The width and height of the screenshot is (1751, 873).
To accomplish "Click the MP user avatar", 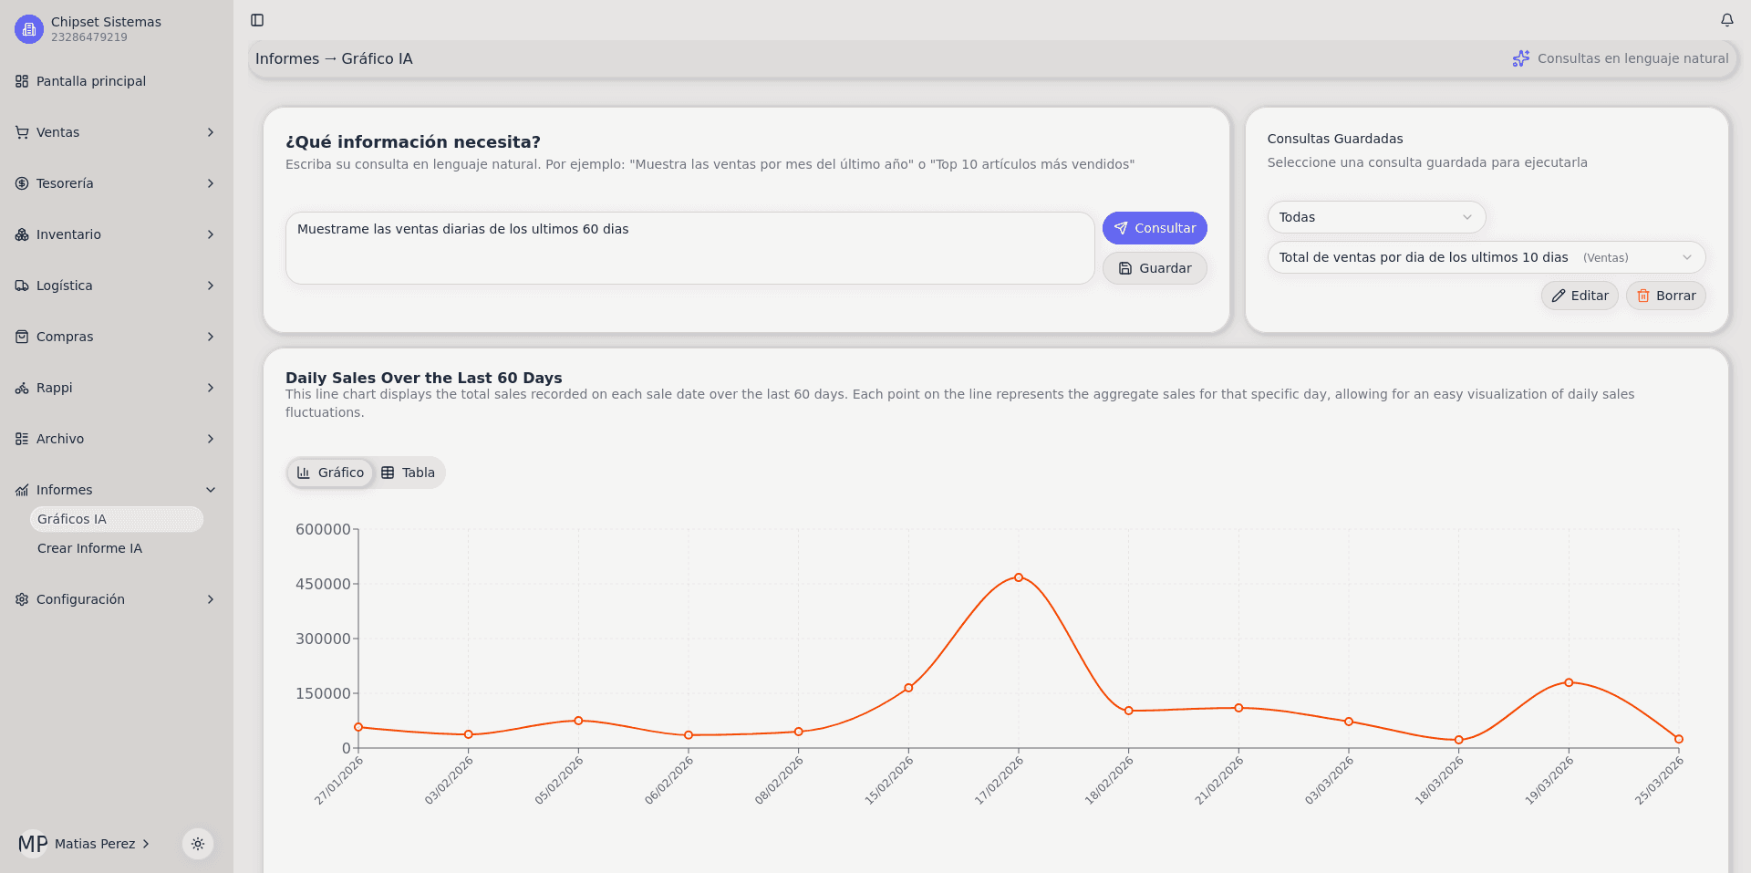I will (x=33, y=844).
